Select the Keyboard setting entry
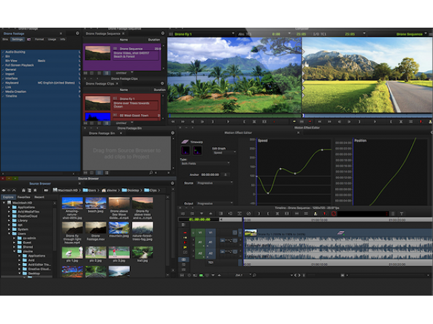 pos(12,82)
